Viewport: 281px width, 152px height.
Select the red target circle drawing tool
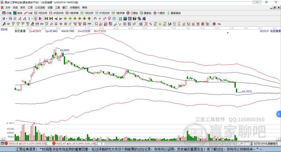click(56, 24)
